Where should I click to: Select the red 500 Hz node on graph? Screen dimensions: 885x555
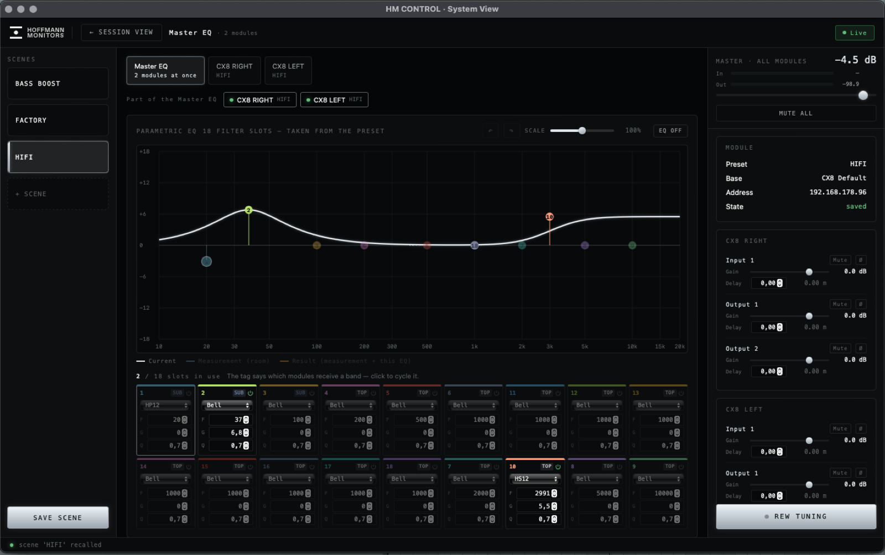tap(427, 245)
